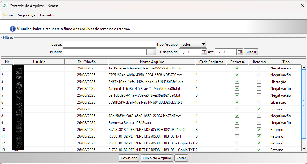Select file 5ef1d0d98-614a-4739-a843-e2f9ef9216a0.txt
307x164 pixels.
pyautogui.click(x=145, y=95)
